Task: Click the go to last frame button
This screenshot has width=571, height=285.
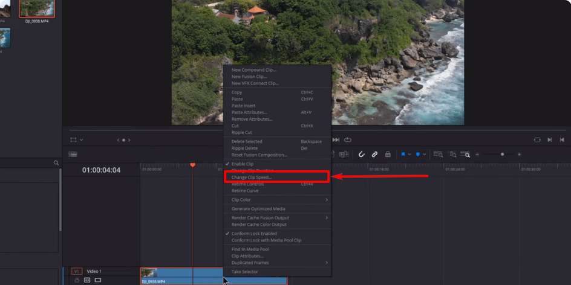Action: coord(336,140)
